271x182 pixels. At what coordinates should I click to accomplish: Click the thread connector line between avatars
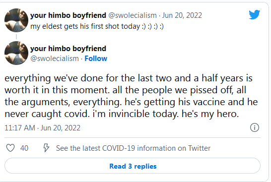click(16, 37)
